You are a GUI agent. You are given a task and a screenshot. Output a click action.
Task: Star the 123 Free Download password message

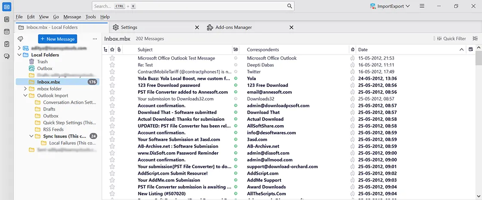pos(112,85)
